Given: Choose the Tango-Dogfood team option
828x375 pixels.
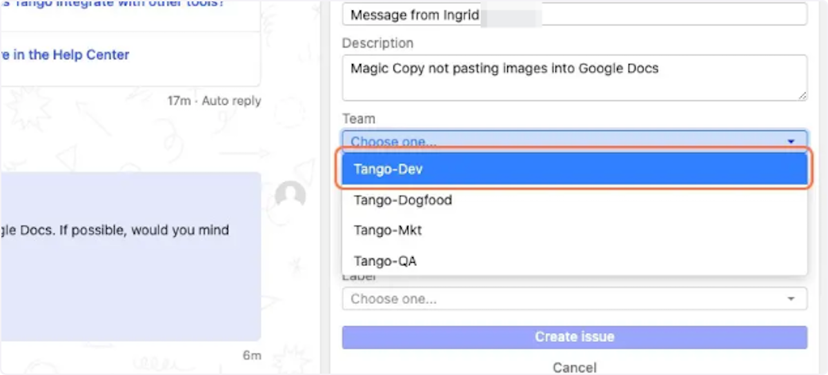Looking at the screenshot, I should pos(574,201).
